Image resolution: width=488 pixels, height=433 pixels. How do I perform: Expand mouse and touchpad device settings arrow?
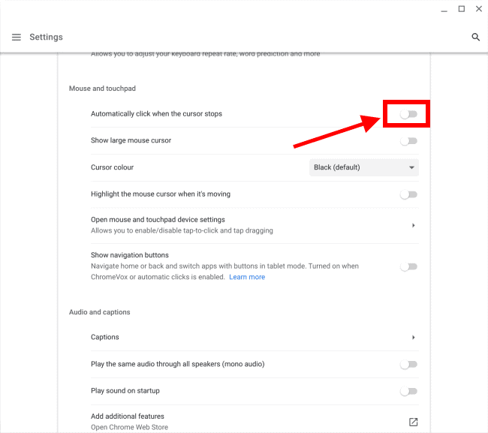point(414,225)
